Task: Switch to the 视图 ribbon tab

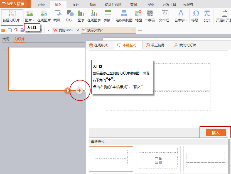Action: click(x=151, y=4)
